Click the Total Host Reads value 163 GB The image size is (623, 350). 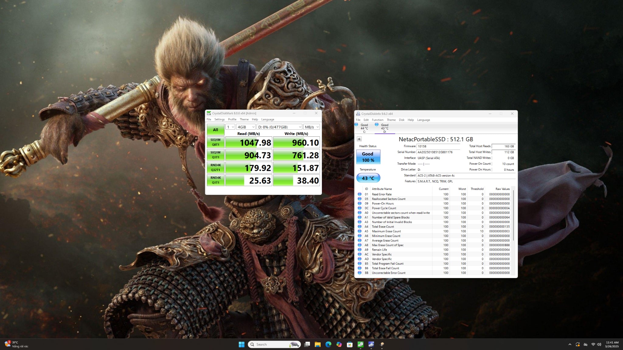(503, 146)
